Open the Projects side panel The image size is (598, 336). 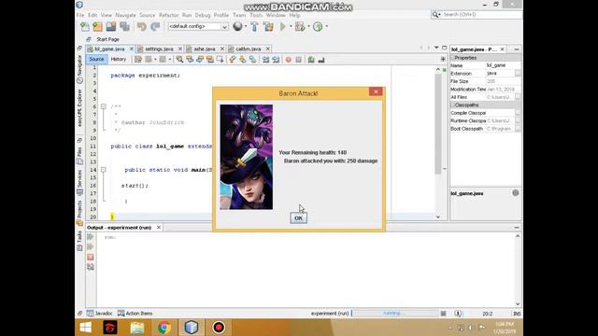pyautogui.click(x=79, y=213)
